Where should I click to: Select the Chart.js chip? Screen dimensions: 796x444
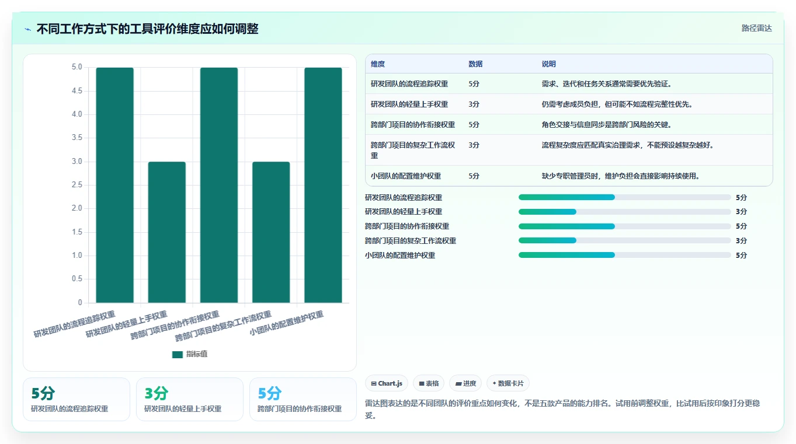387,383
